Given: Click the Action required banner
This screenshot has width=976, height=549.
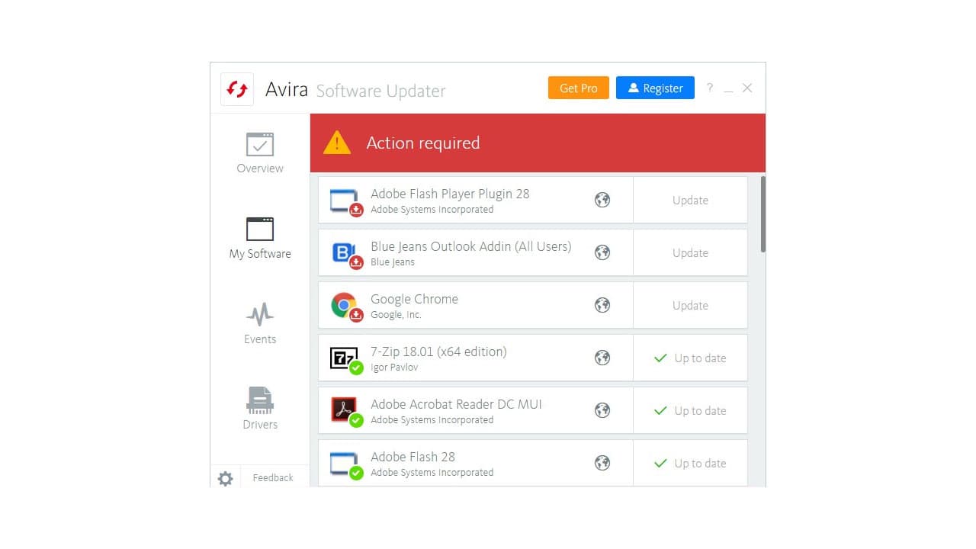Looking at the screenshot, I should click(534, 142).
